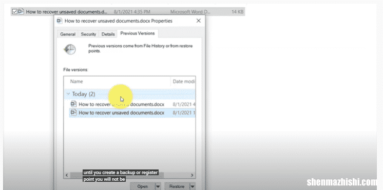Select the Today (2) group header
The image size is (383, 190).
click(130, 94)
